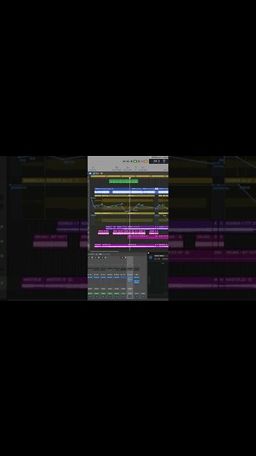Click the LCD position display

point(159,161)
